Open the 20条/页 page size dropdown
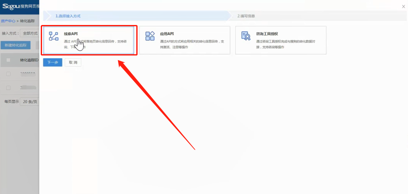 tap(29, 102)
